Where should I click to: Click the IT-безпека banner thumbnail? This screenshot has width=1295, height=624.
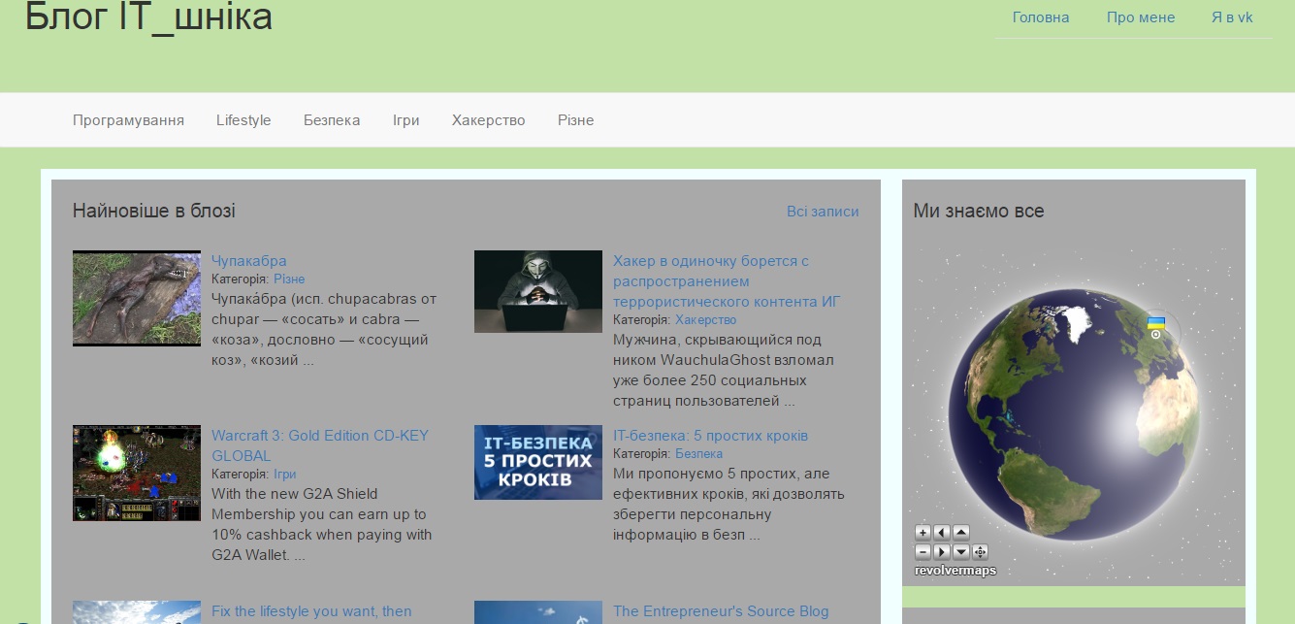point(538,462)
